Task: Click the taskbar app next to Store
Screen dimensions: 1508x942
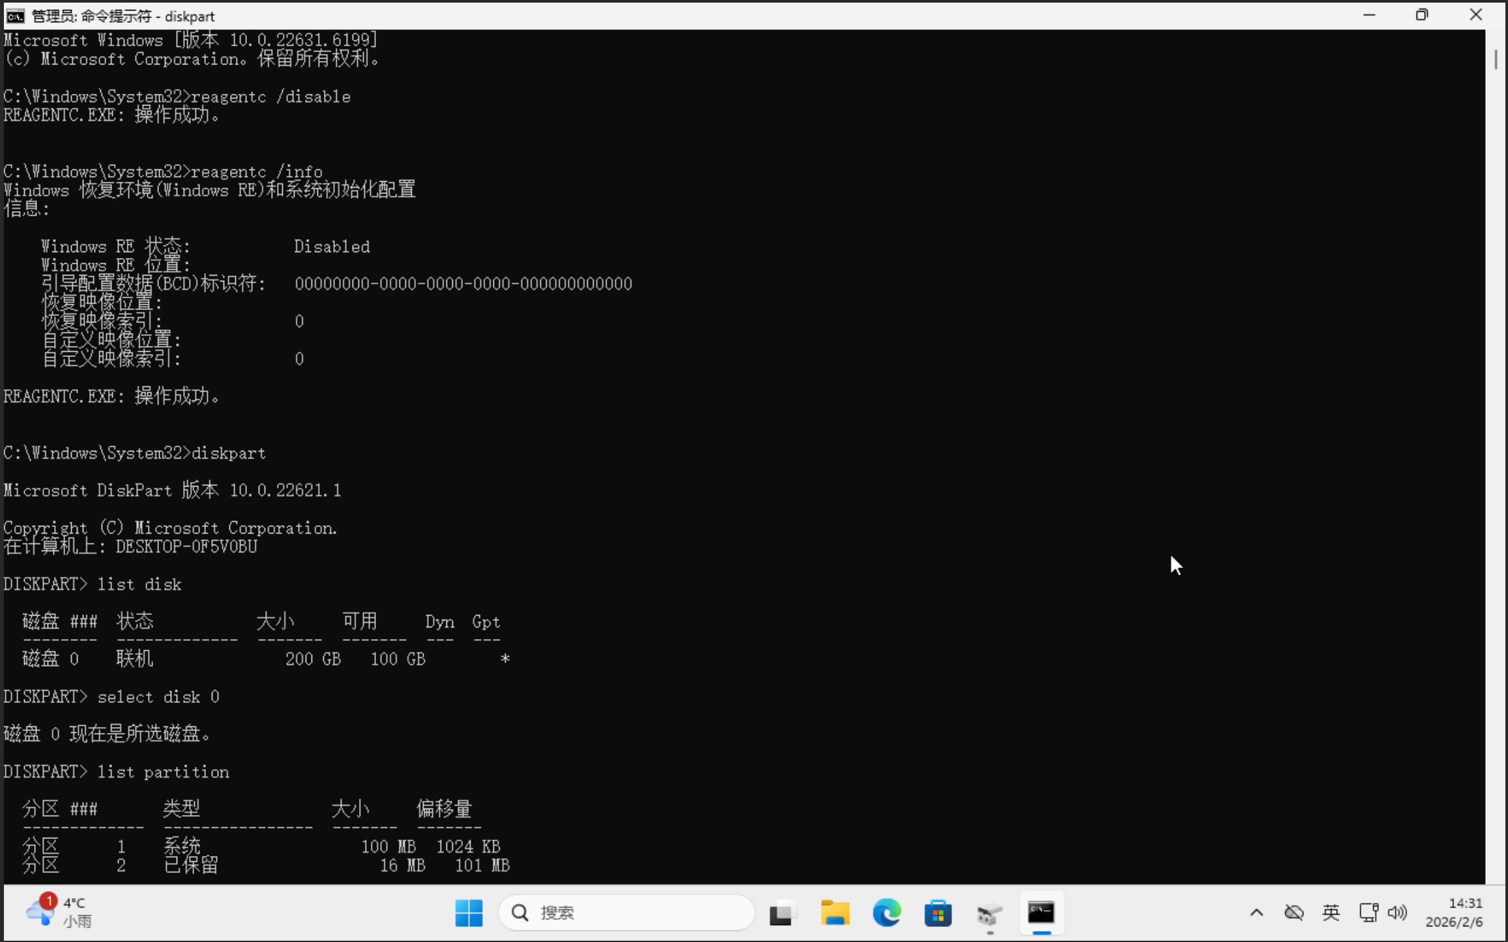Action: pos(989,913)
